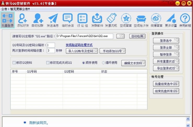Sort by the QQ号码 column header
Viewport: 193px width, 127px height.
tap(44, 72)
